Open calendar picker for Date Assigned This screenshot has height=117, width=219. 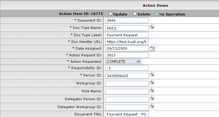152,49
